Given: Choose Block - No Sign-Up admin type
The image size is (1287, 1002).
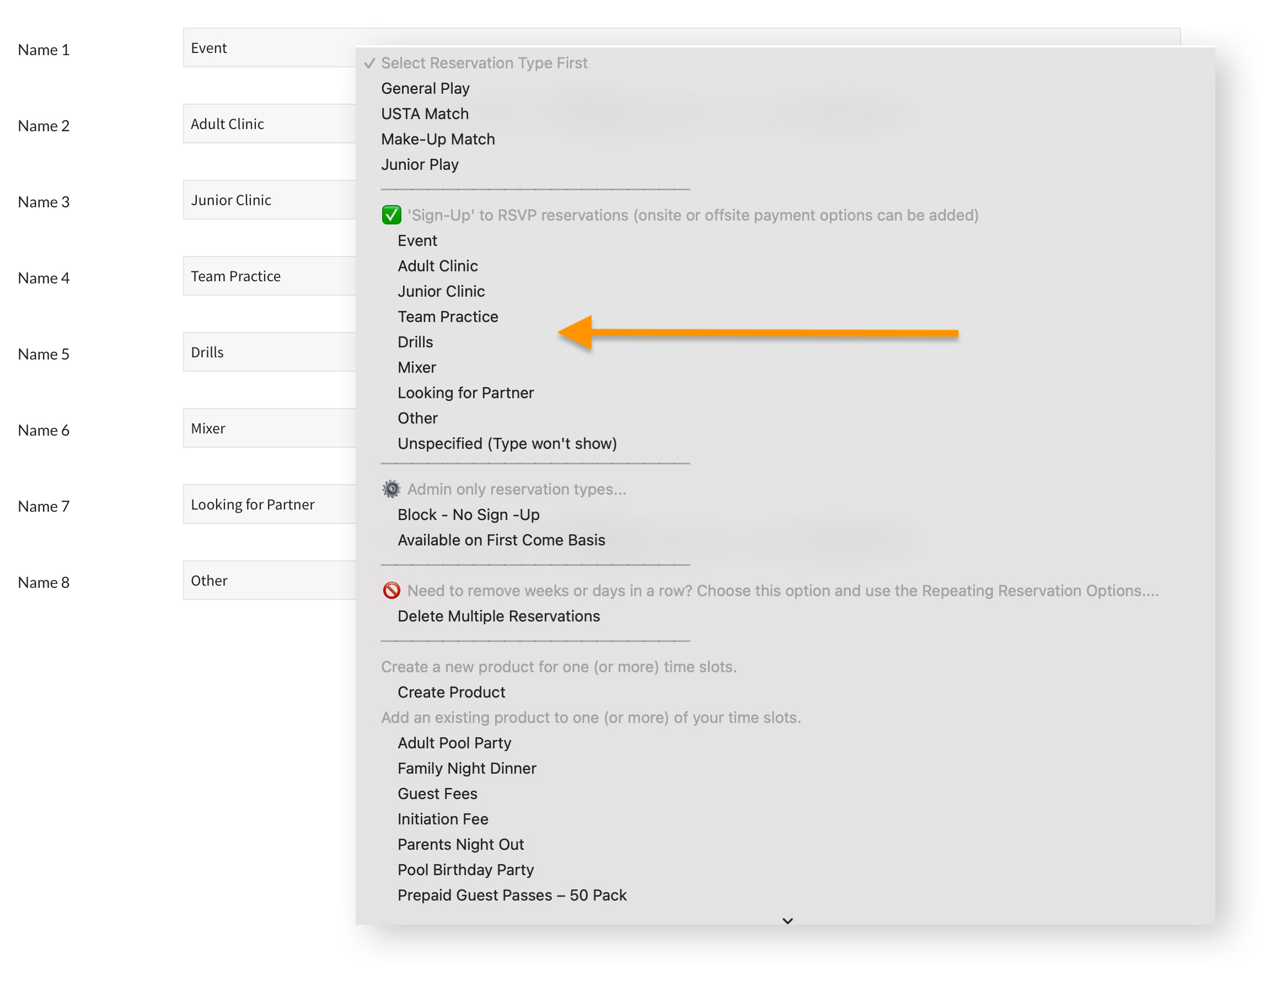Looking at the screenshot, I should tap(468, 515).
